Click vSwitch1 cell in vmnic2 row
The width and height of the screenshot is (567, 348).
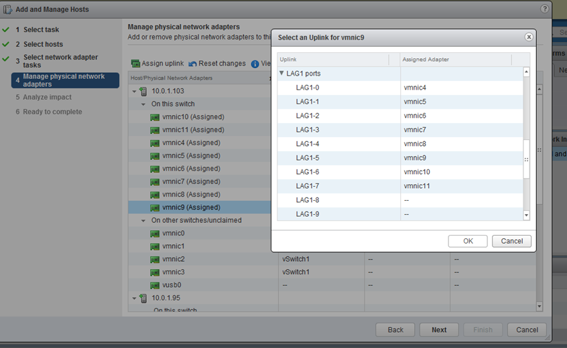click(321, 259)
